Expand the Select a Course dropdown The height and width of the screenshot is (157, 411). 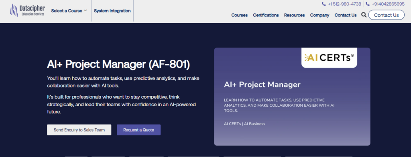tap(69, 11)
